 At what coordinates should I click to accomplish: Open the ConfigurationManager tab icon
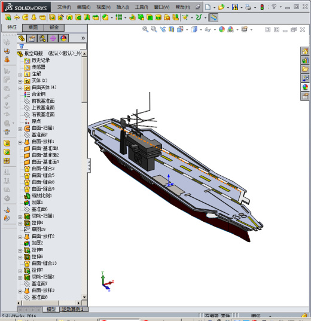pyautogui.click(x=42, y=38)
